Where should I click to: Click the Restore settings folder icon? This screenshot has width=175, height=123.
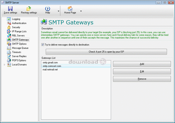[29, 9]
